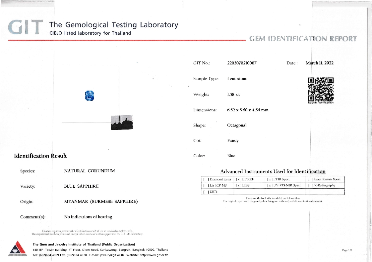Uncheck the LIBS checkbox
Screen dimensions: 372x262
pyautogui.click(x=238, y=186)
